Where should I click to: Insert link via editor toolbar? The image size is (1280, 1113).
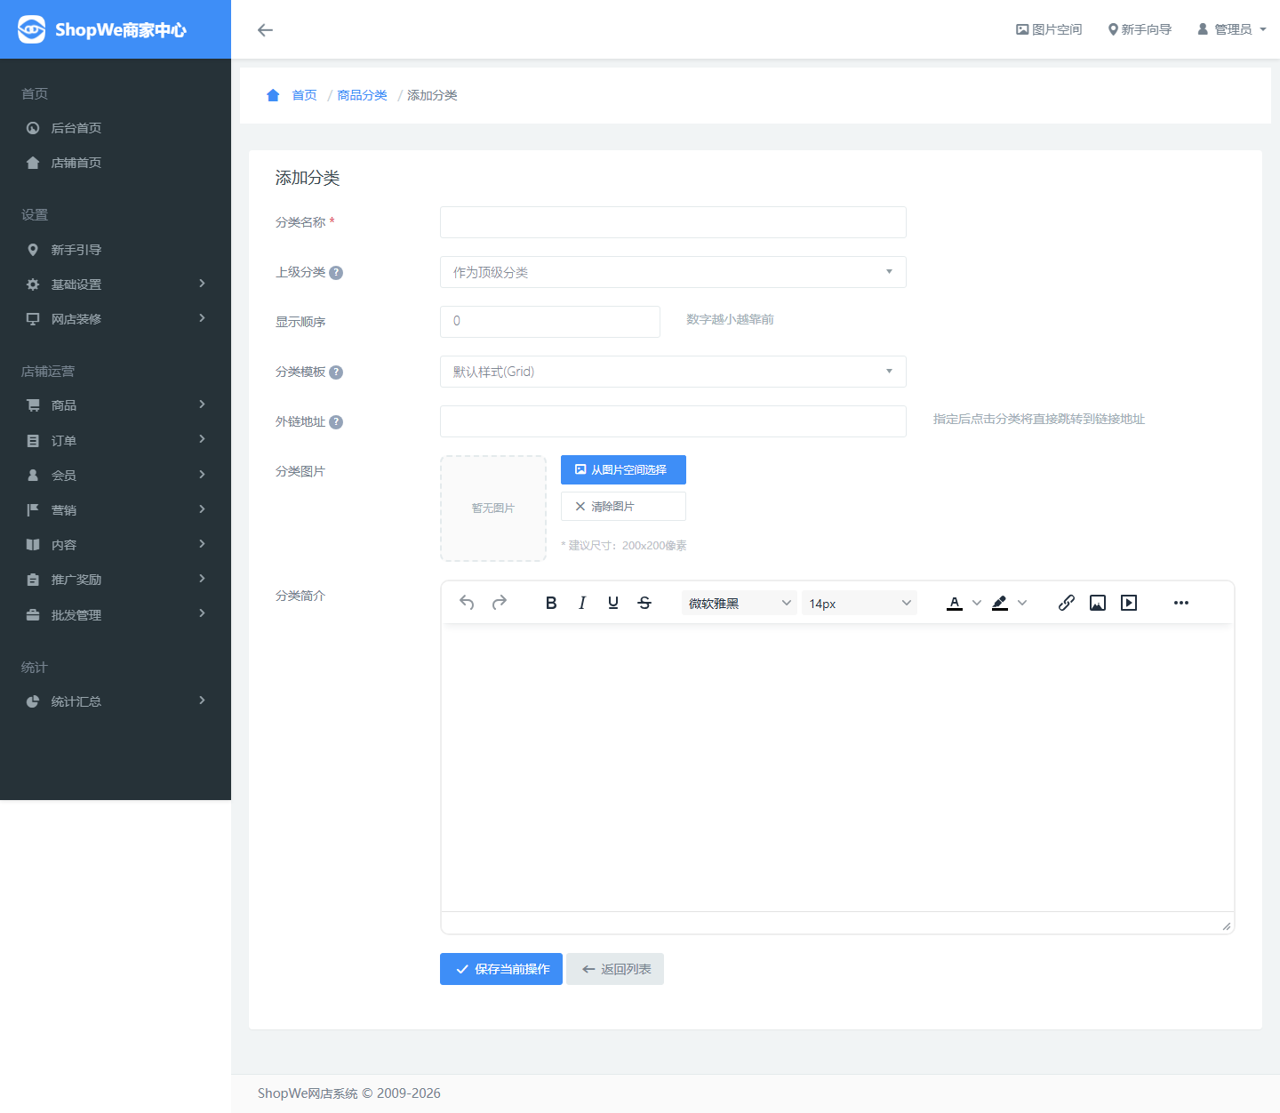point(1067,603)
